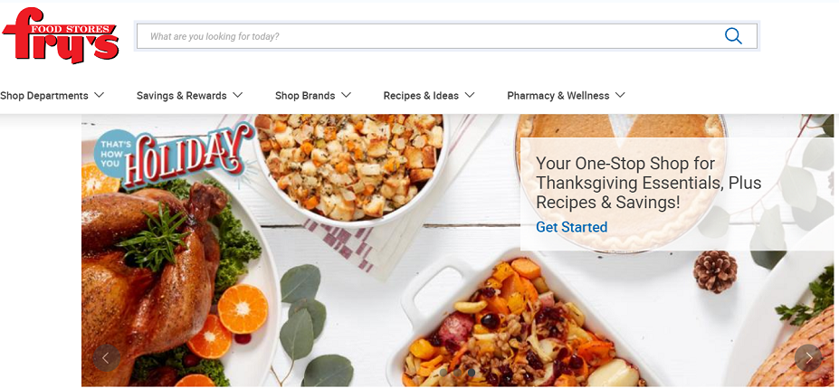Go to previous carousel slide arrow
The height and width of the screenshot is (388, 839).
point(106,358)
